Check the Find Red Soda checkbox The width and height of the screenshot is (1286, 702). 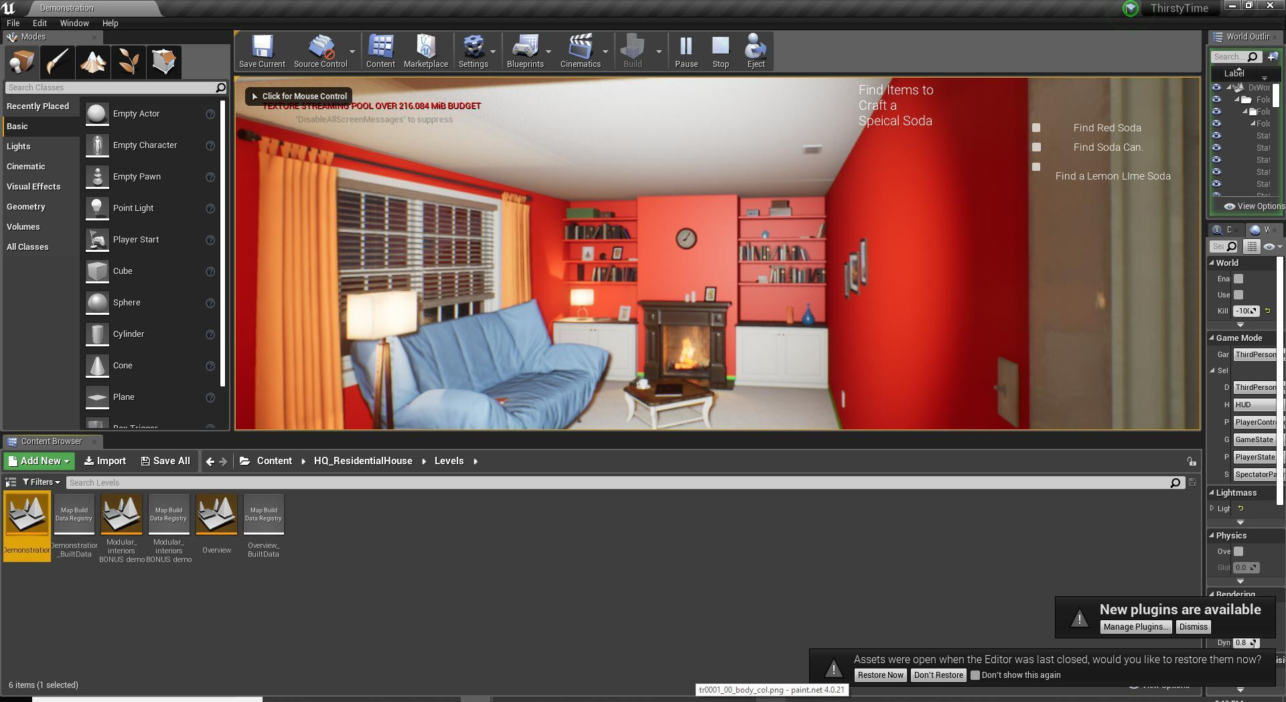(1036, 128)
